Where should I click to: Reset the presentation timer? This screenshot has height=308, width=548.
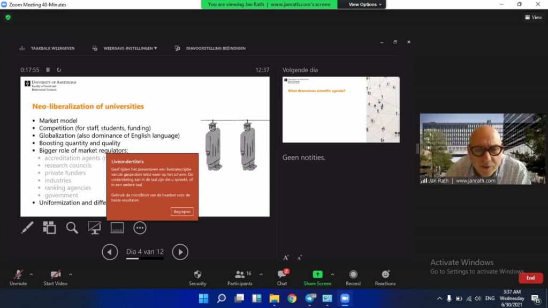pos(59,70)
